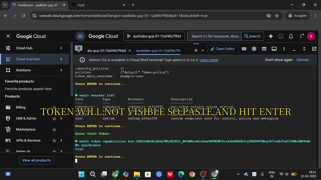Close the first Cloud Shell tab
This screenshot has width=321, height=180.
pyautogui.click(x=130, y=50)
